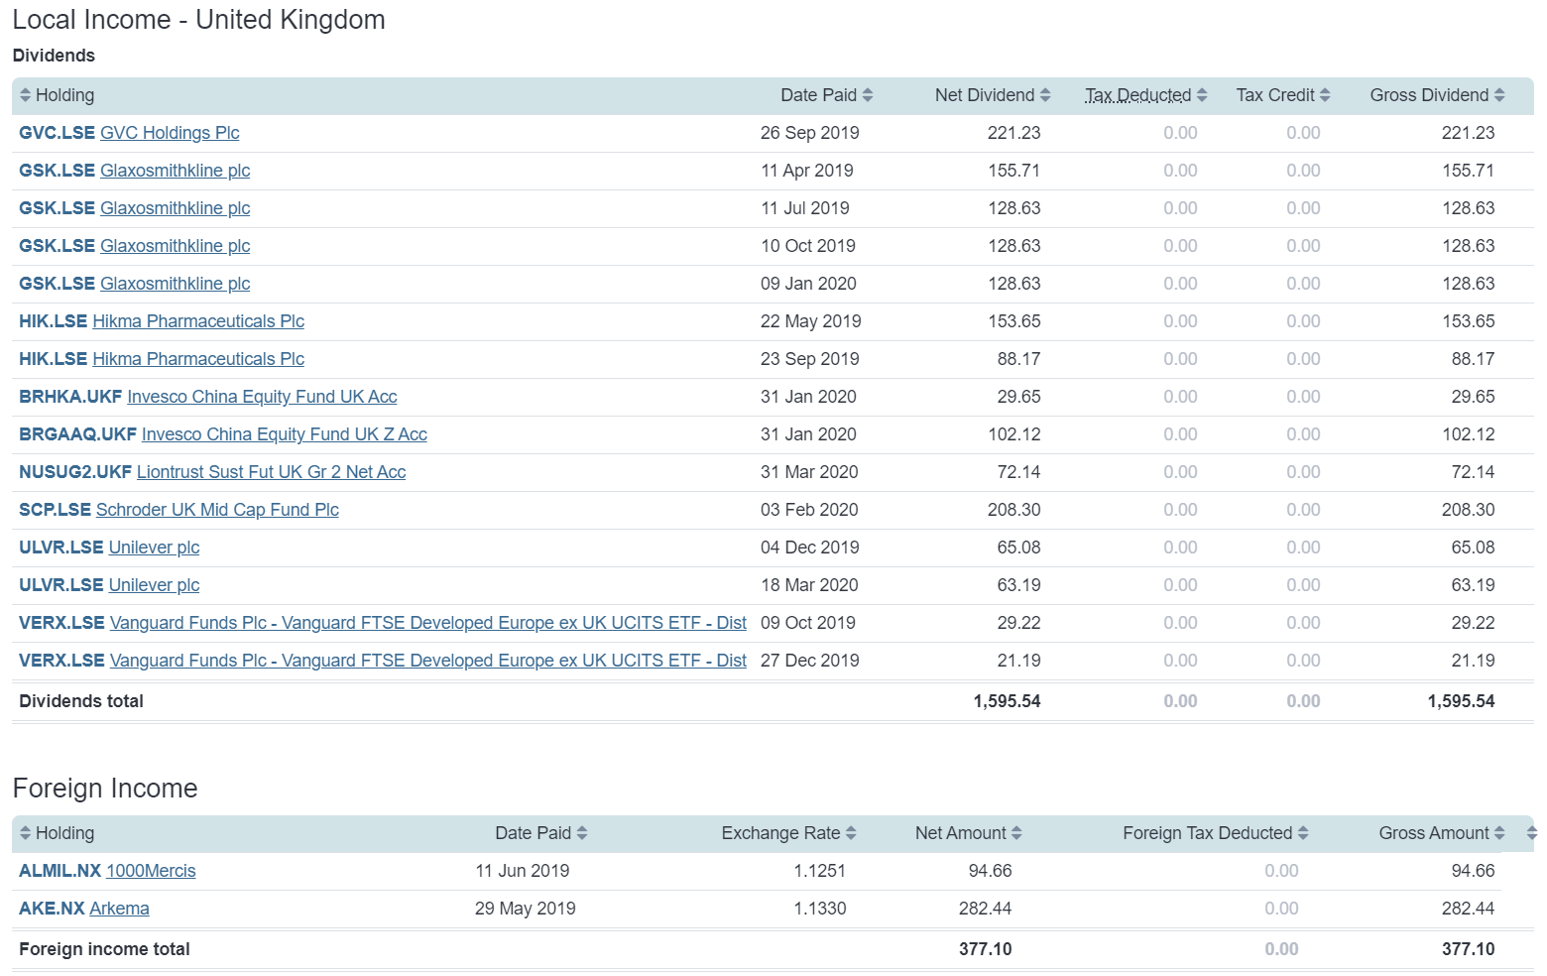This screenshot has height=976, width=1547.
Task: Select the date 26 Sep 2019
Action: coord(810,133)
